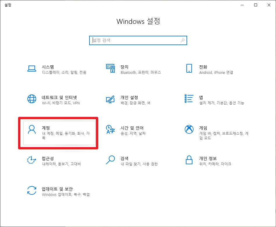Focus the 설정 검색 input field
The width and height of the screenshot is (276, 227).
(138, 40)
